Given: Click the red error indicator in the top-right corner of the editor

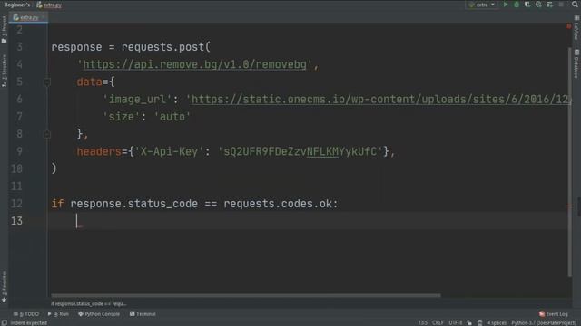Looking at the screenshot, I should coord(569,26).
